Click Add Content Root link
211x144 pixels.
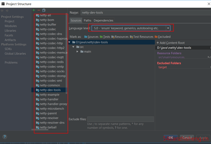pyautogui.click(x=171, y=43)
